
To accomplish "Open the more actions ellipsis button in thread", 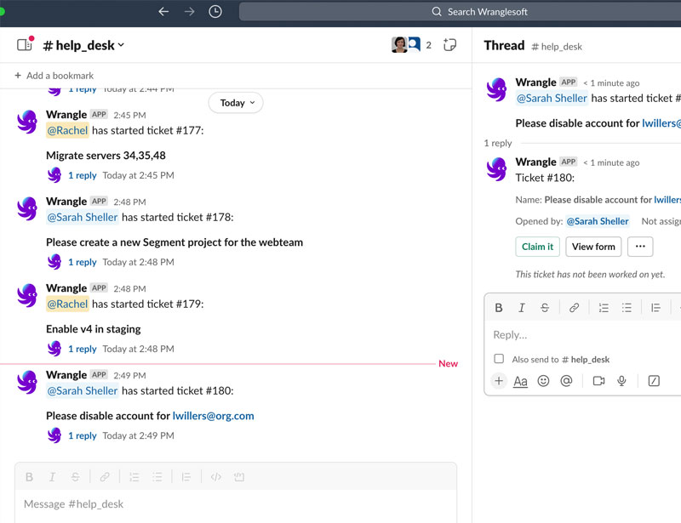I will point(640,247).
